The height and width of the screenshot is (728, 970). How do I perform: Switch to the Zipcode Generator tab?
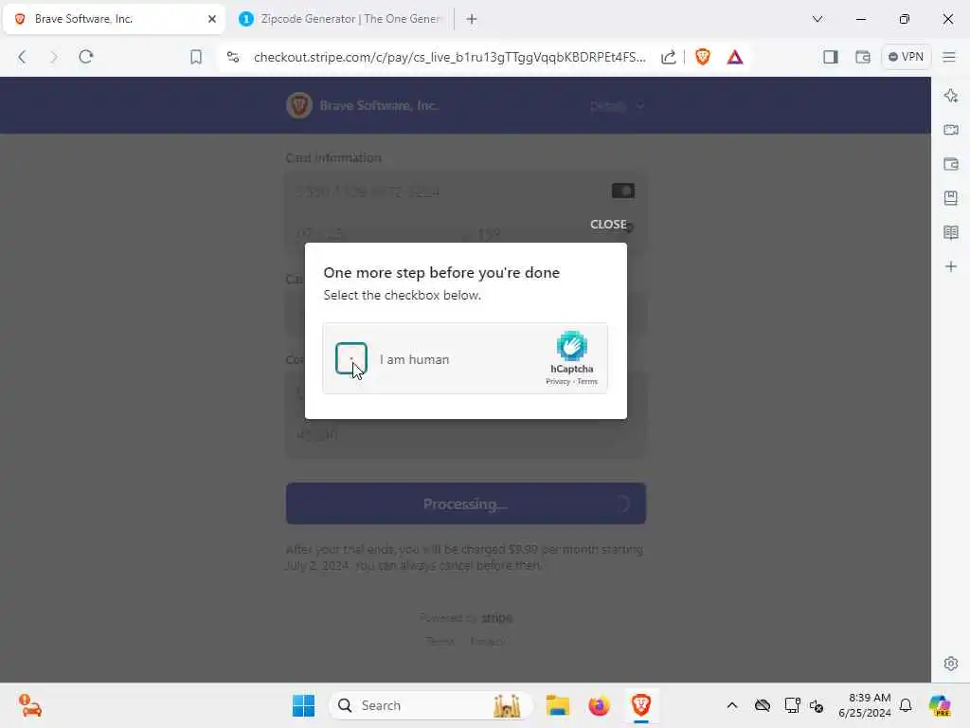(342, 19)
